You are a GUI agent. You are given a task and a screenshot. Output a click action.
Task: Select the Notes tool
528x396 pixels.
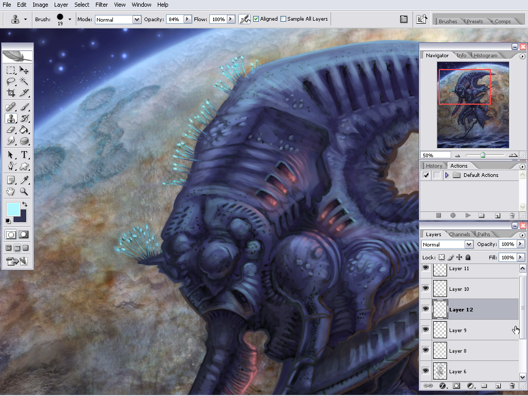[11, 180]
